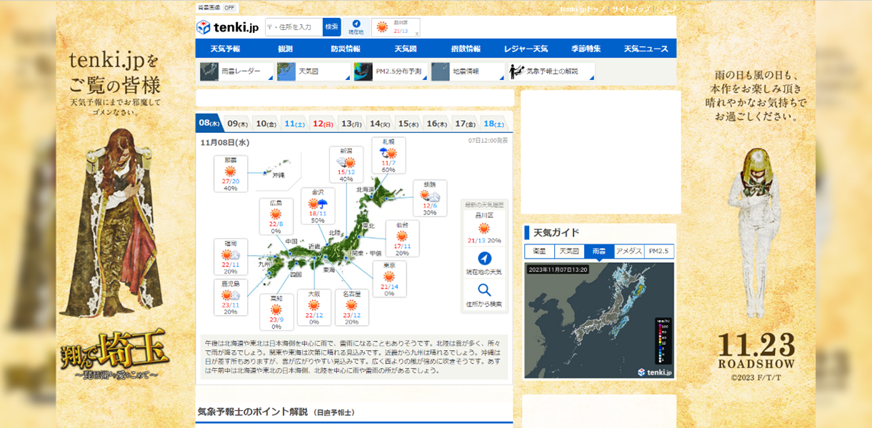The width and height of the screenshot is (872, 428).
Task: Click the Sapporo weather forecast icon
Action: coord(389,153)
